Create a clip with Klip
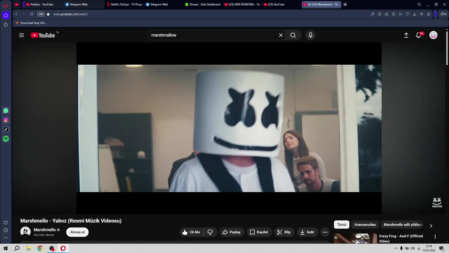This screenshot has width=449, height=253. pos(284,232)
